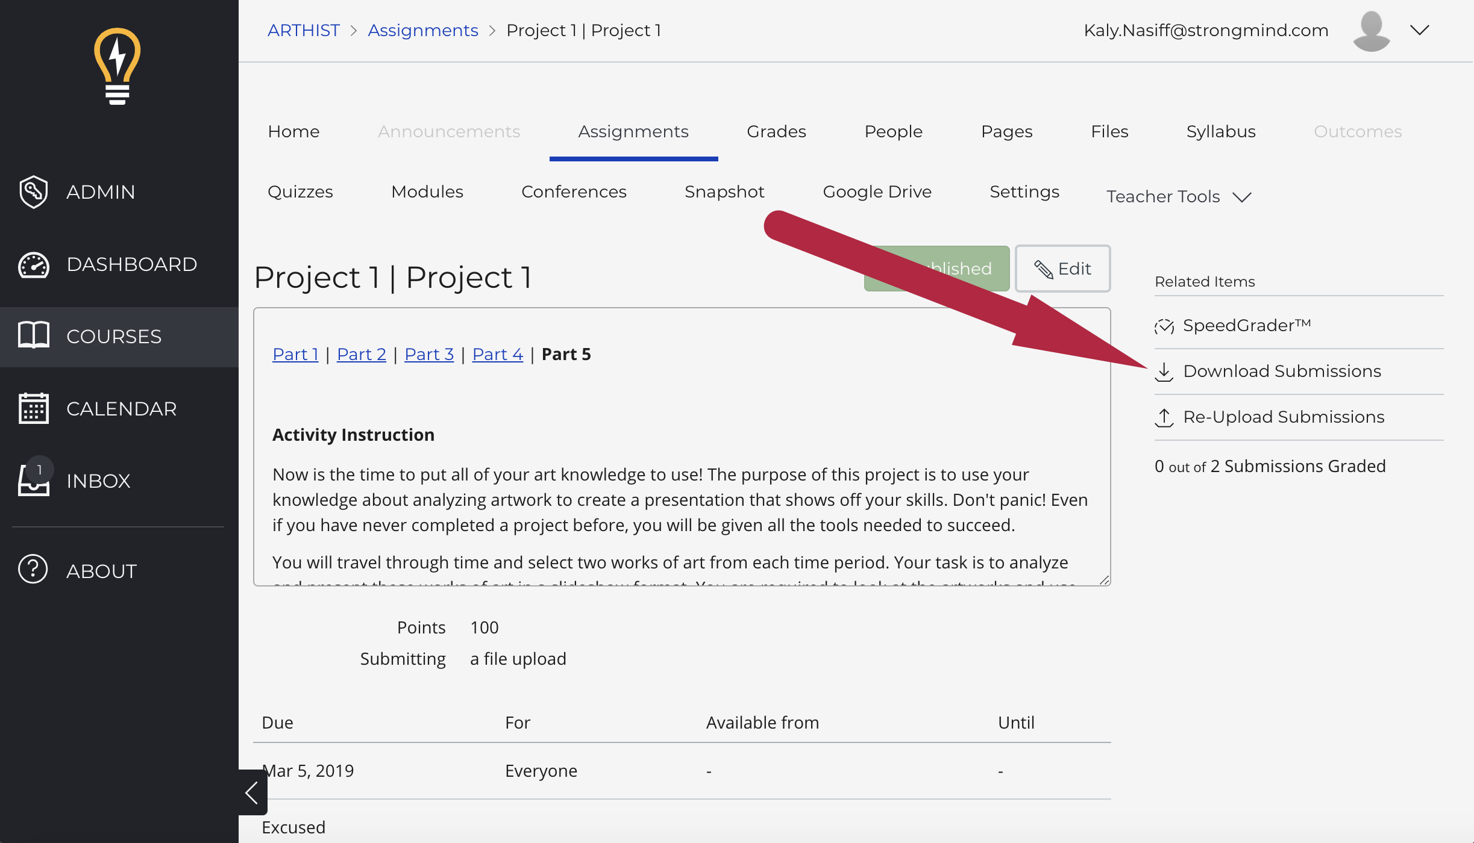Click the Part 3 assignment link

pos(429,353)
